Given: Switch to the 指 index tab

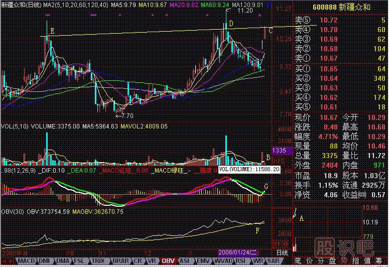Looking at the screenshot, I should click(x=356, y=260).
